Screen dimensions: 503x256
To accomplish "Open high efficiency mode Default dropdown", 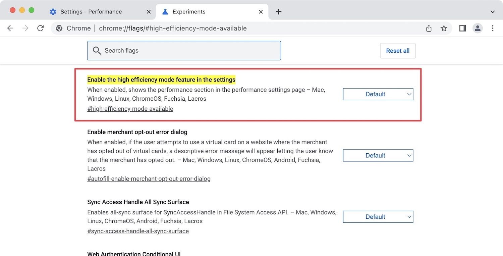I will [378, 94].
